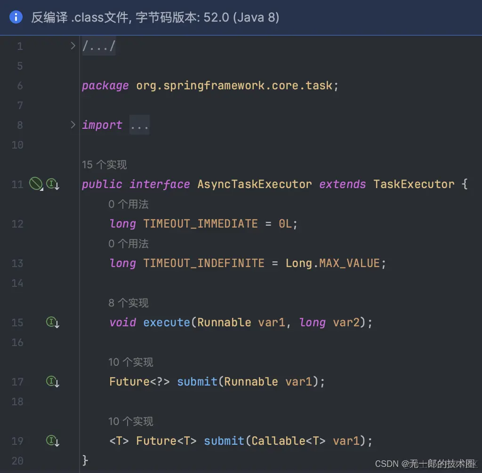
Task: Expand the collapsed imports on line 8
Action: 73,125
